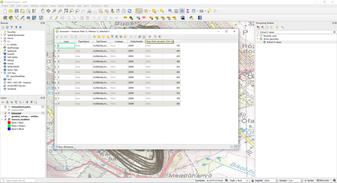The height and width of the screenshot is (183, 337).
Task: Click the filter funnel icon in attribute table
Action: (112, 37)
